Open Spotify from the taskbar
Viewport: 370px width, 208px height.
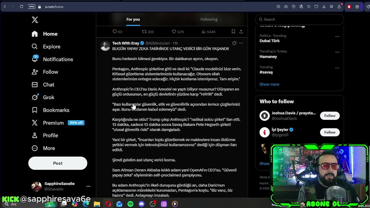pos(130,204)
